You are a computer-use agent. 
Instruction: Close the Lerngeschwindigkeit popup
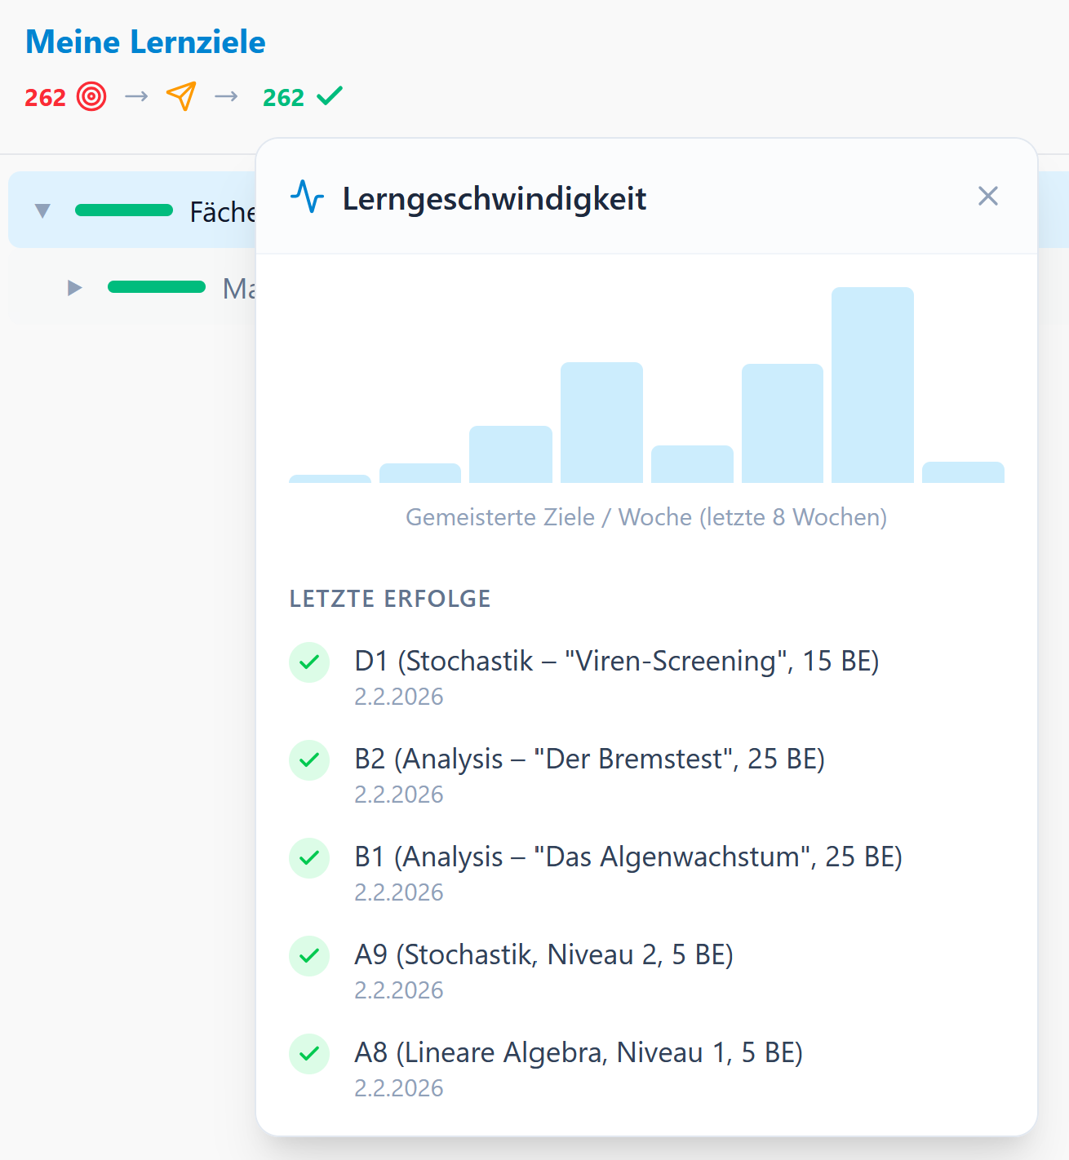point(988,197)
